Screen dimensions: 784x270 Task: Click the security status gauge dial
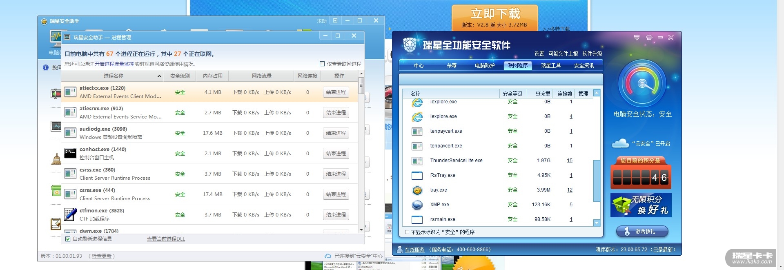click(642, 84)
